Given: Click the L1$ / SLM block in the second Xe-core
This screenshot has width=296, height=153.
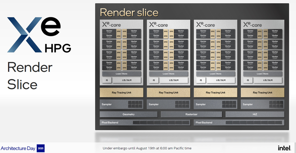Looking at the screenshot, I should point(174,80).
